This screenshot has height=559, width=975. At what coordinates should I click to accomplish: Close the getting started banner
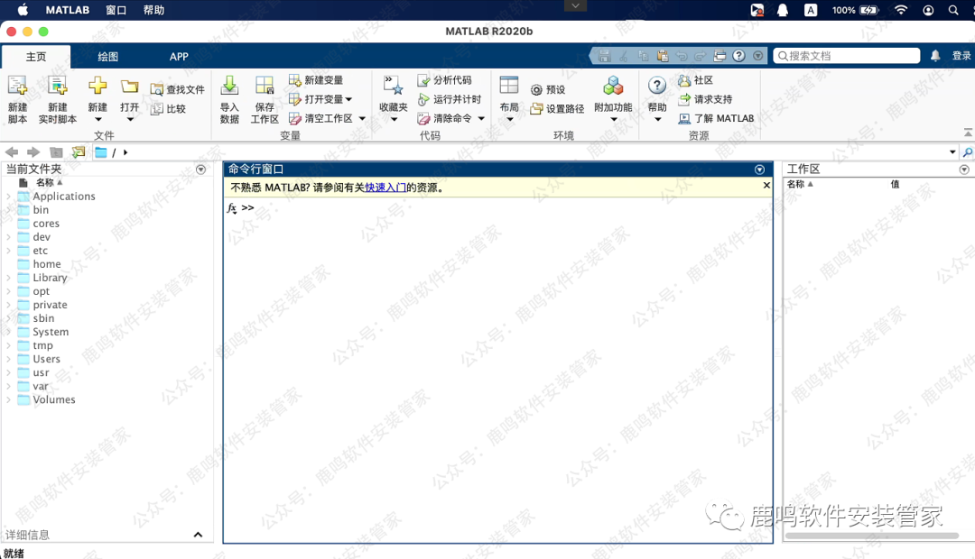point(766,186)
